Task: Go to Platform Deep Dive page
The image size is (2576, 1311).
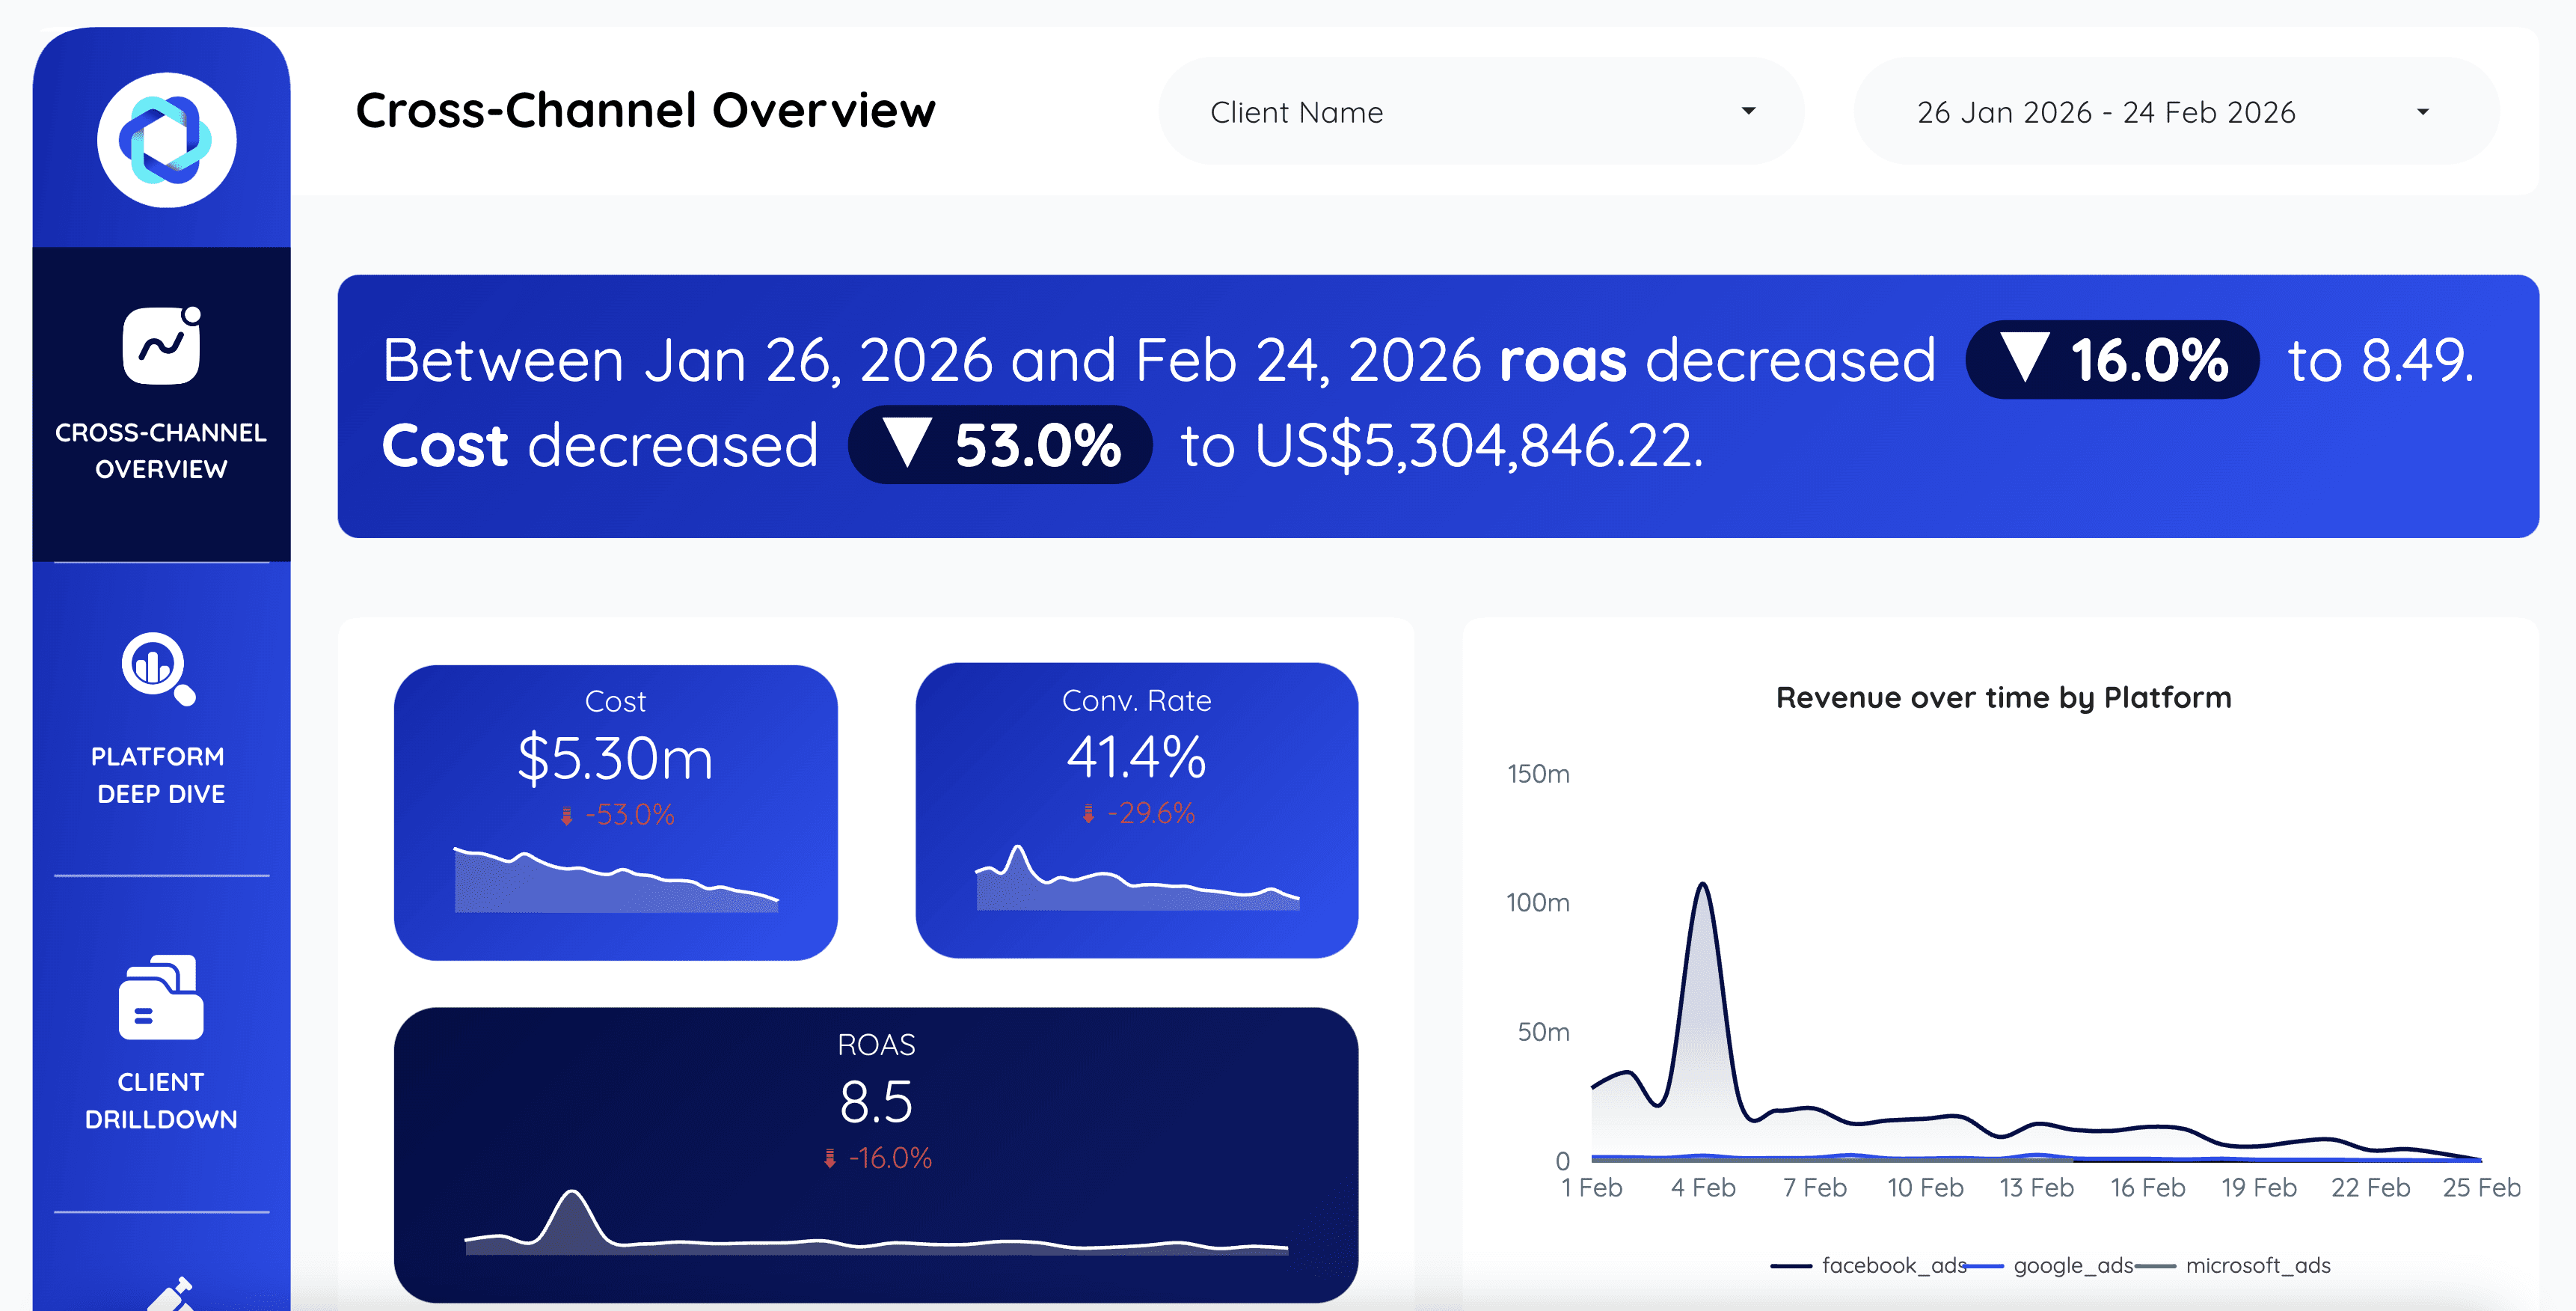Action: click(x=160, y=774)
